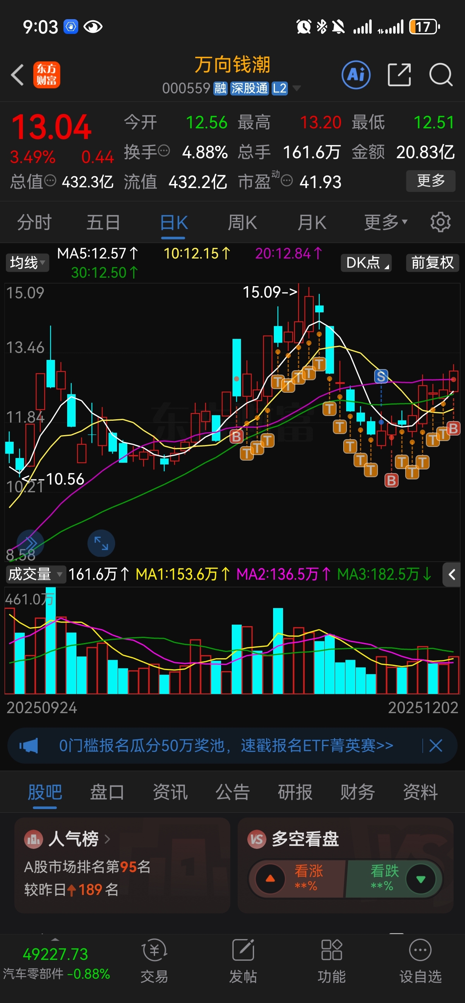The image size is (465, 1003).
Task: Tap the VS 多空看盘 icon
Action: click(x=257, y=839)
